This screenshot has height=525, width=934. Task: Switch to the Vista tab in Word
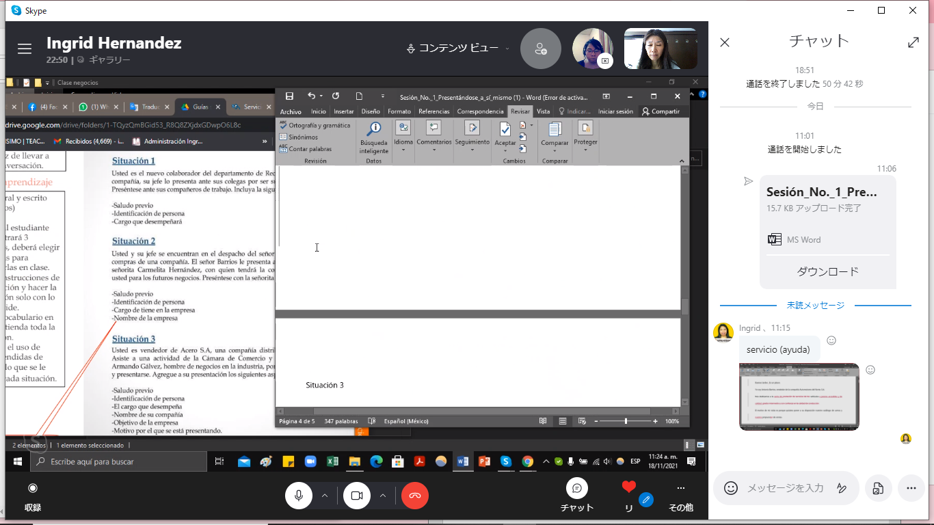543,111
